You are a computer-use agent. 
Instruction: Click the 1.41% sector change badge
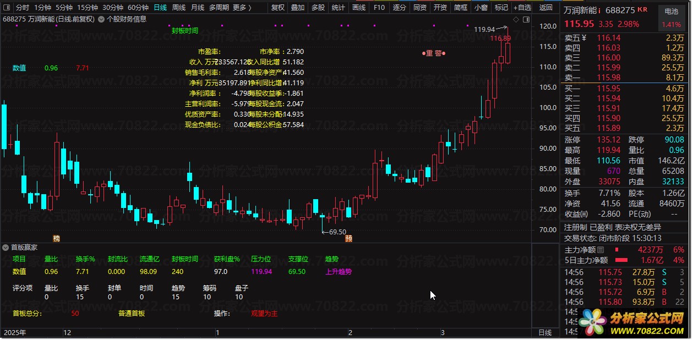pos(672,24)
